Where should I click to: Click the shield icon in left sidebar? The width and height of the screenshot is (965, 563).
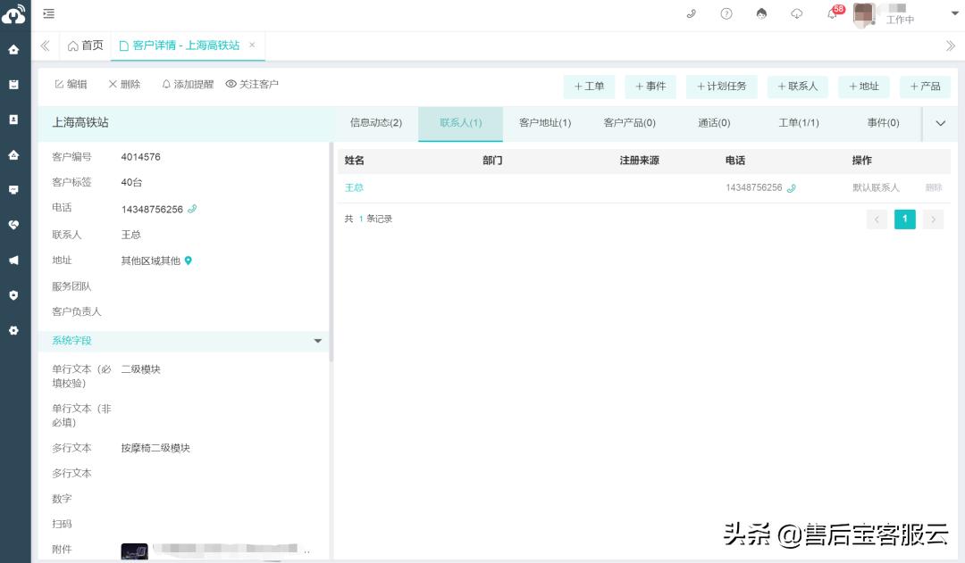pyautogui.click(x=13, y=295)
